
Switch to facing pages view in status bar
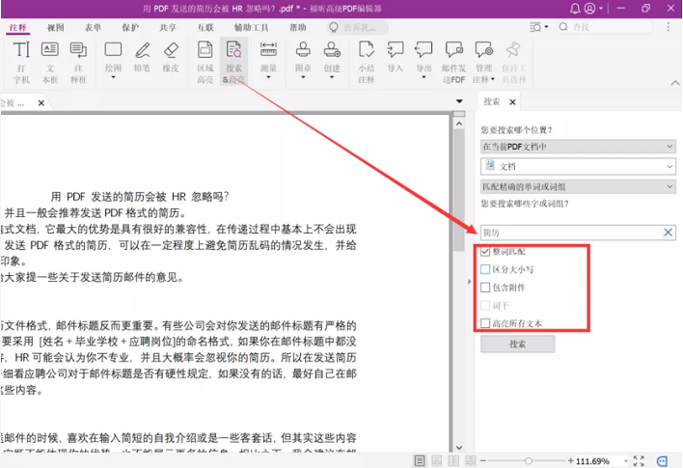click(453, 460)
